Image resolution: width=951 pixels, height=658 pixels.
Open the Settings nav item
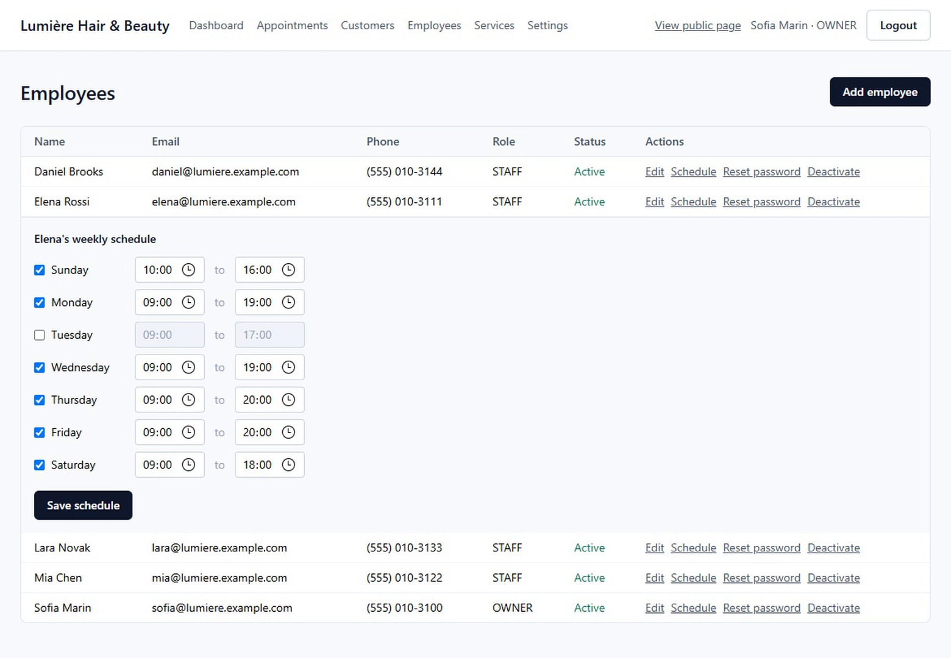547,26
